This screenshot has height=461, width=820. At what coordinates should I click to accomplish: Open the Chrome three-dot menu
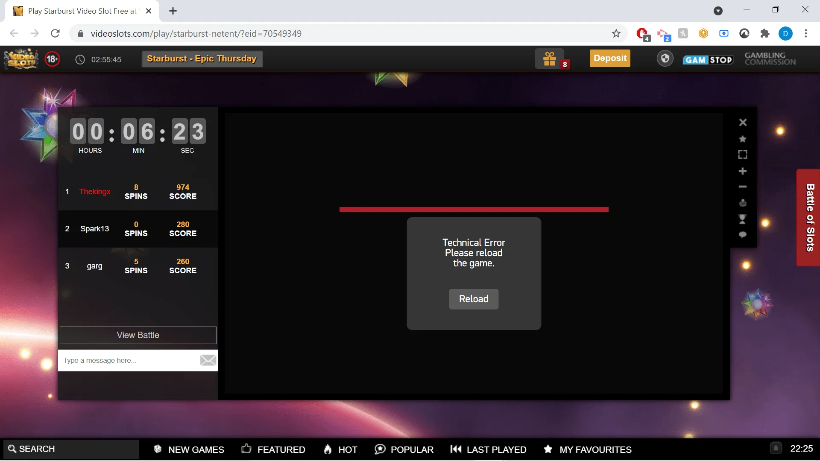coord(806,33)
